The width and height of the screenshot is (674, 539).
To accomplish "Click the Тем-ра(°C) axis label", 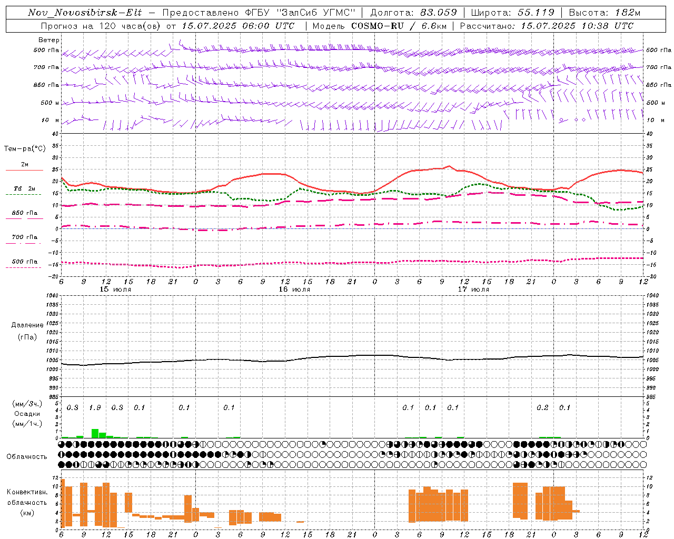I will point(25,149).
